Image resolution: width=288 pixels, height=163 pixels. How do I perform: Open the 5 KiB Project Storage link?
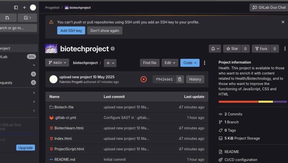point(242,138)
